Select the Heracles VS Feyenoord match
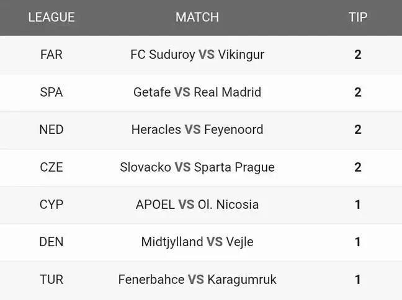This screenshot has width=402, height=300. 197,130
